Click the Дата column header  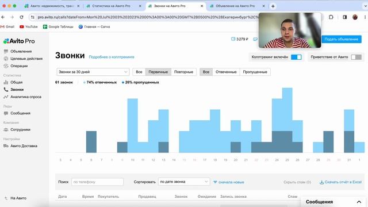point(63,197)
